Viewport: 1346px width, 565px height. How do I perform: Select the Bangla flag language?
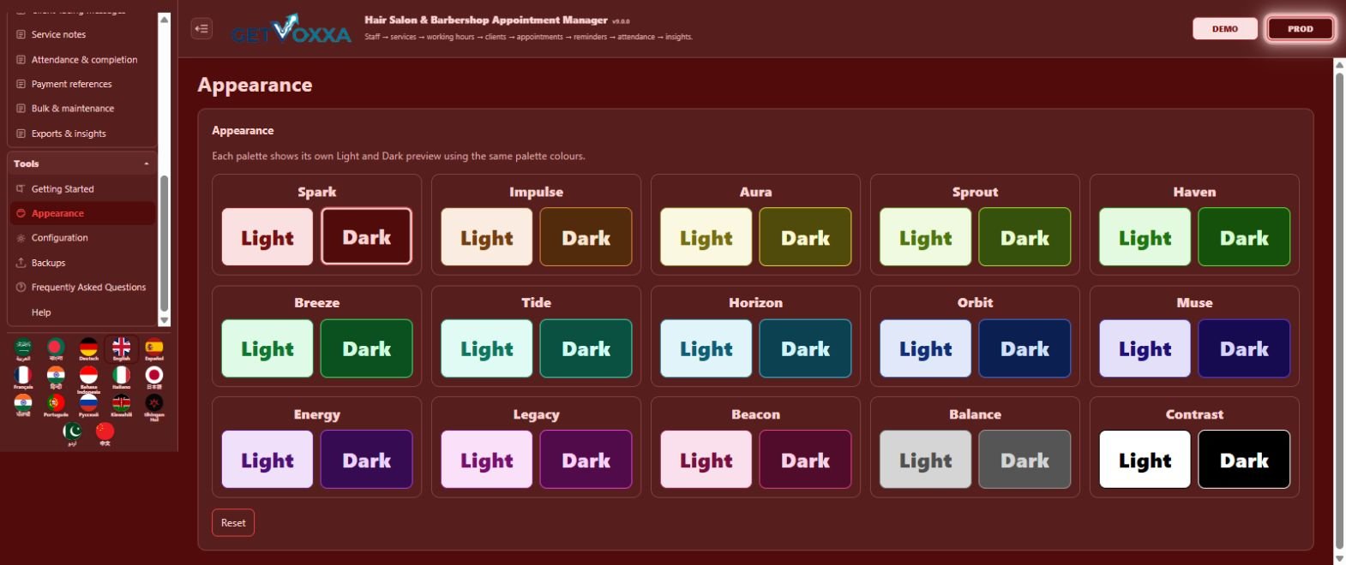[56, 349]
